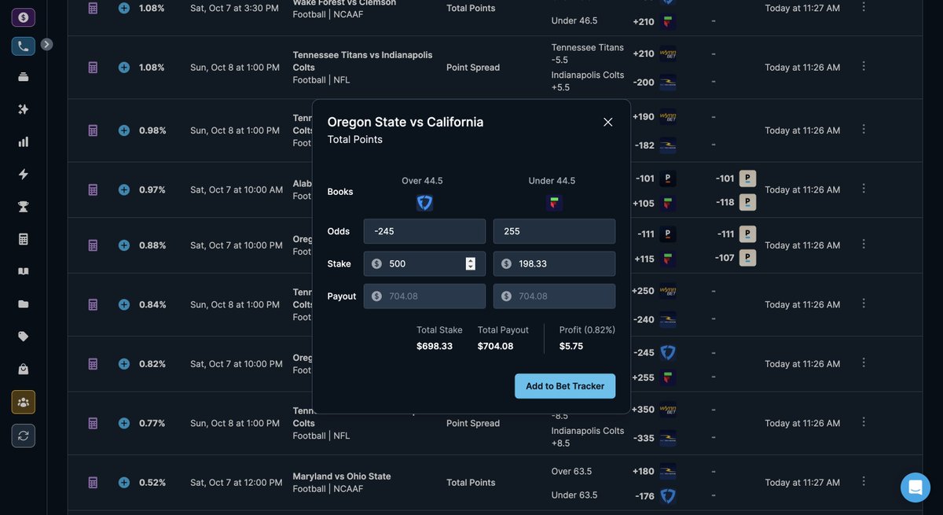Click the +250 odds value

(642, 291)
